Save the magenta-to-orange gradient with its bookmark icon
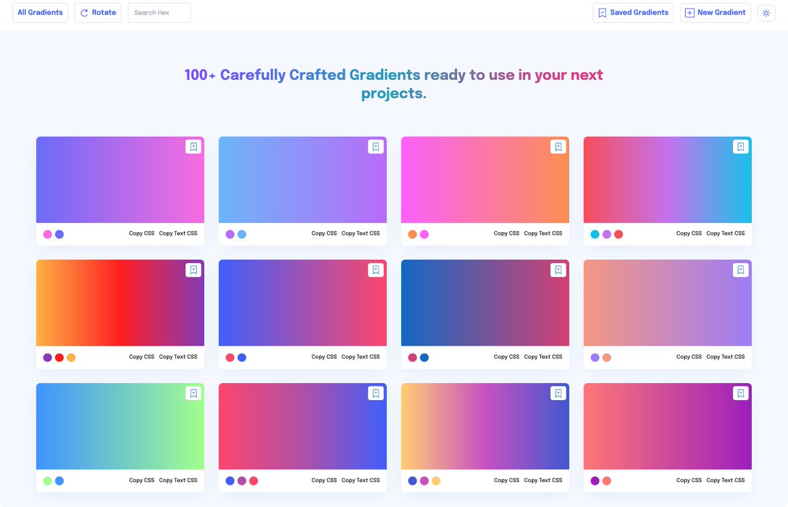This screenshot has height=507, width=788. [x=558, y=147]
